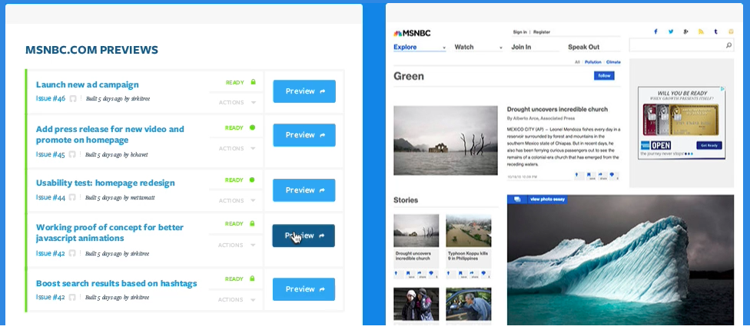
Task: Open Typhoon Koppu story thumbnail
Action: click(x=468, y=230)
